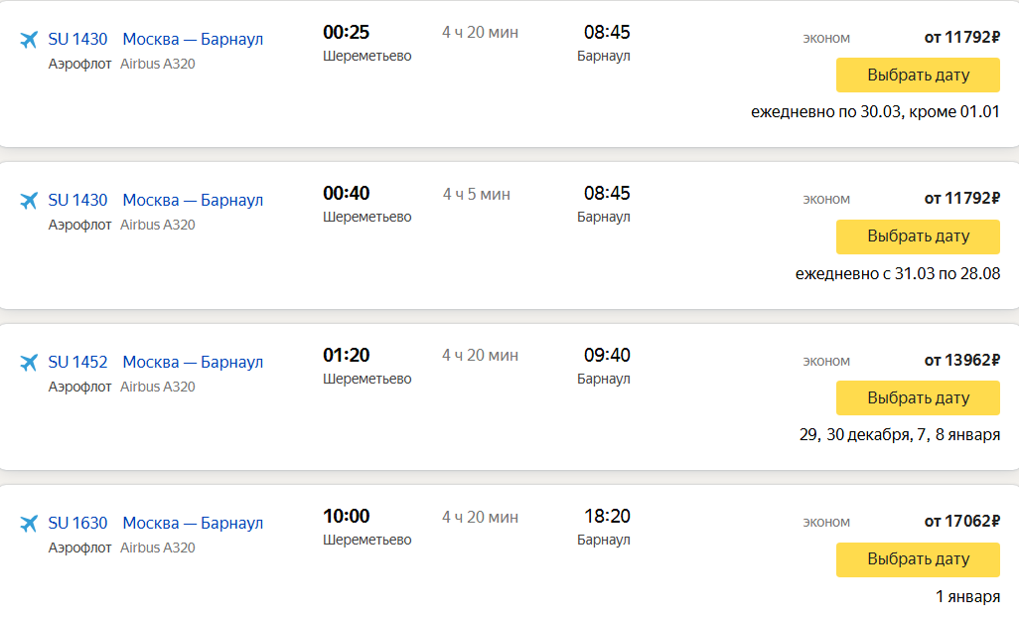Click the airplane icon beside SU 1630
The width and height of the screenshot is (1019, 627).
(x=29, y=523)
